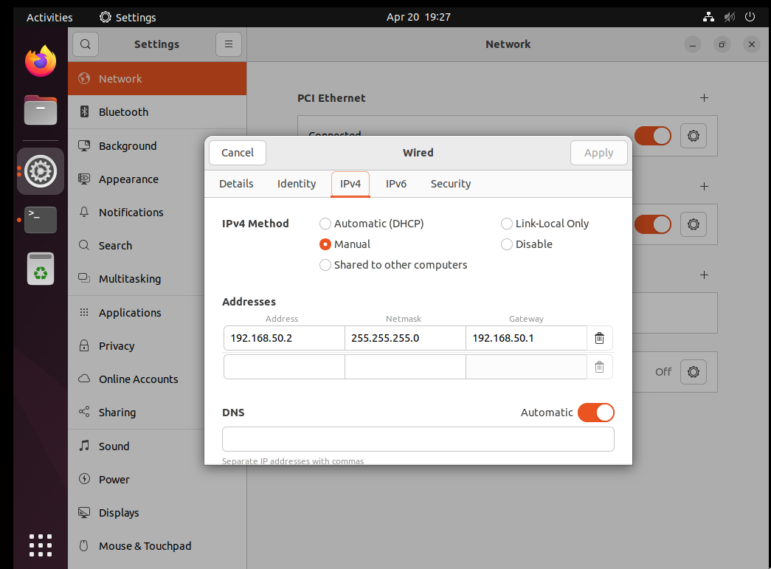Open the Security tab
This screenshot has width=771, height=569.
tap(450, 184)
